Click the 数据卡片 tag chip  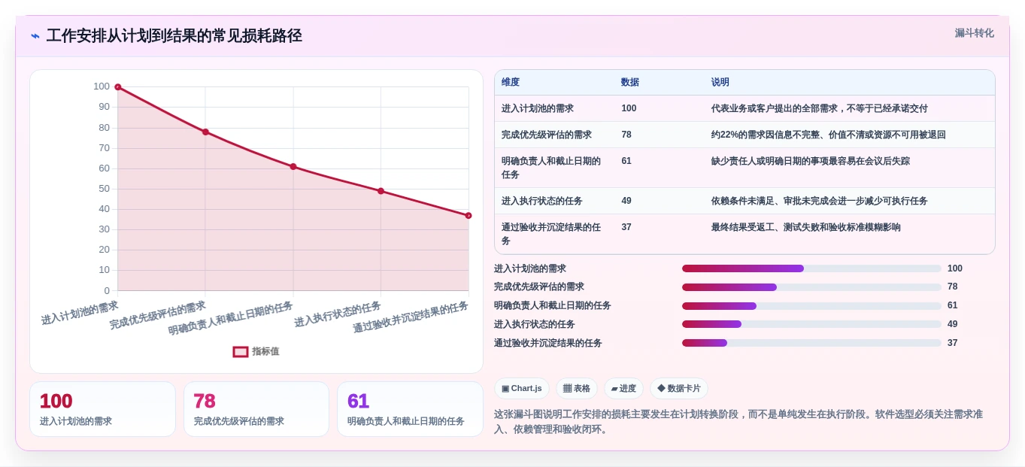[x=679, y=388]
